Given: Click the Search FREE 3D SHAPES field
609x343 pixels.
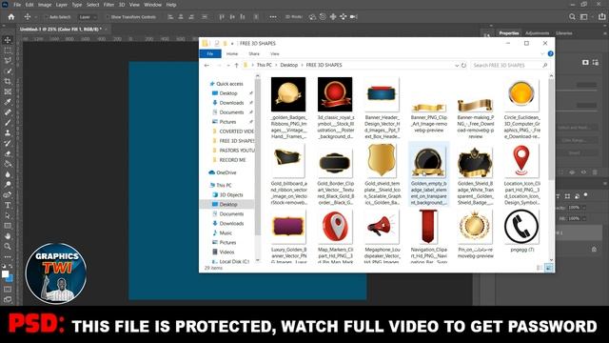Looking at the screenshot, I should click(510, 66).
